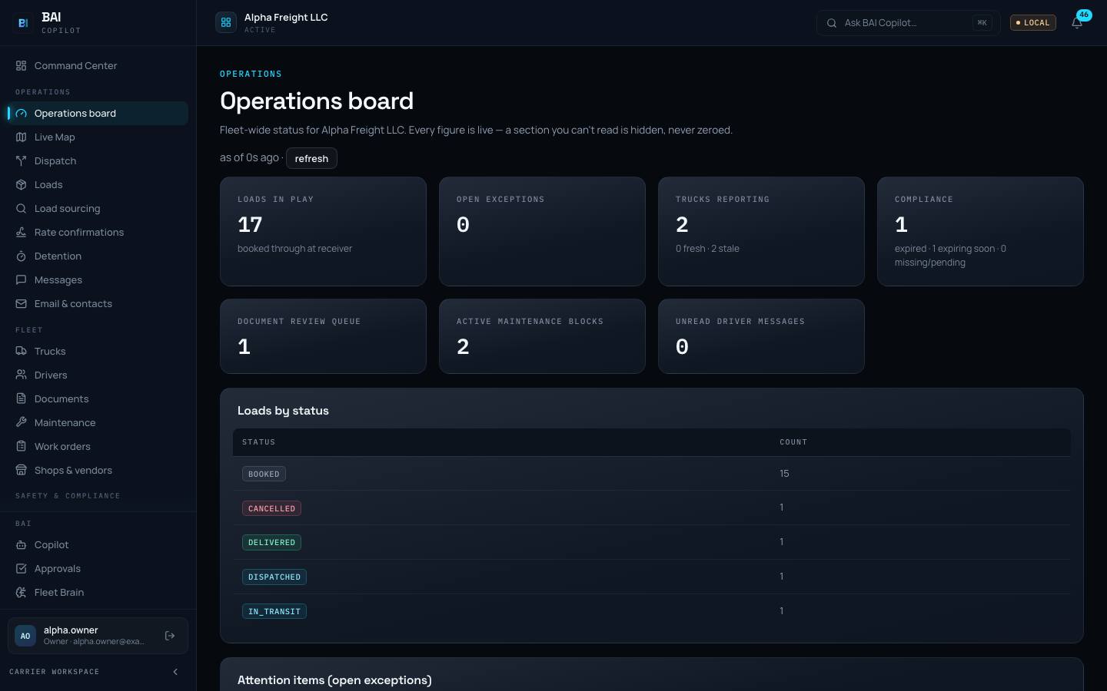Viewport: 1107px width, 691px height.
Task: Open Operations board in sidebar
Action: point(98,114)
